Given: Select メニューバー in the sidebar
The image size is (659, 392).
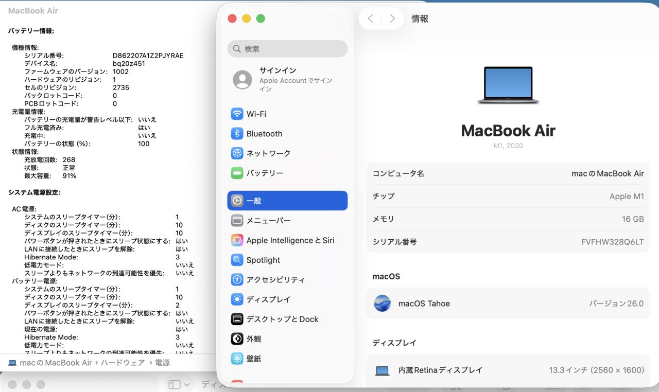Looking at the screenshot, I should (x=268, y=221).
